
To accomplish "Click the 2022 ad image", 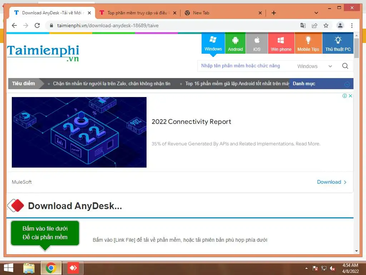I will click(79, 132).
